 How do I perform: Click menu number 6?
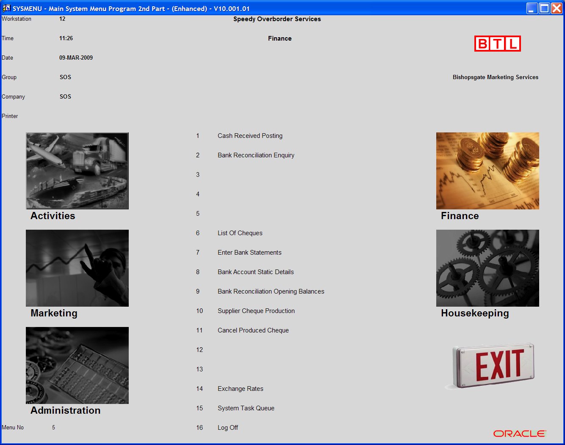(198, 233)
